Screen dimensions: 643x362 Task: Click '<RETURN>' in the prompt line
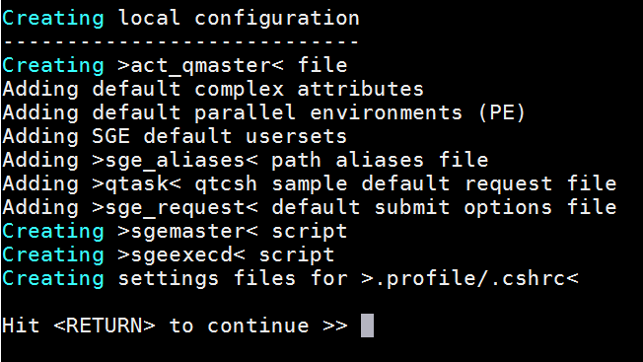(105, 326)
